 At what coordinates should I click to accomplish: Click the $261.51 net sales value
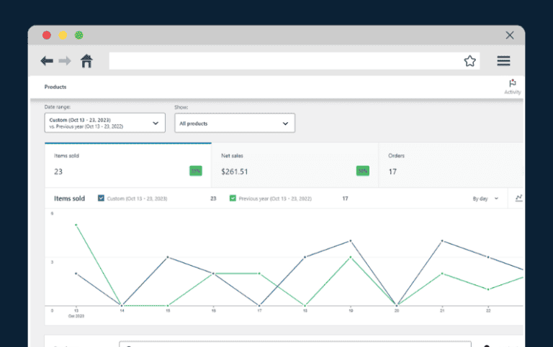[235, 172]
